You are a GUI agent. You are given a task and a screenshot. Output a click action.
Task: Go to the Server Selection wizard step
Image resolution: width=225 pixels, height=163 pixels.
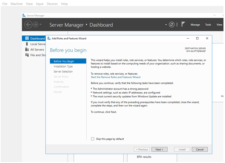pyautogui.click(x=63, y=71)
